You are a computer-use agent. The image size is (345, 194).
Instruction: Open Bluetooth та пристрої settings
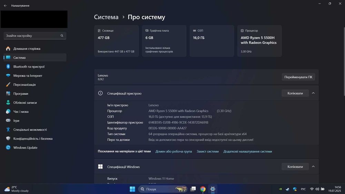pyautogui.click(x=35, y=67)
